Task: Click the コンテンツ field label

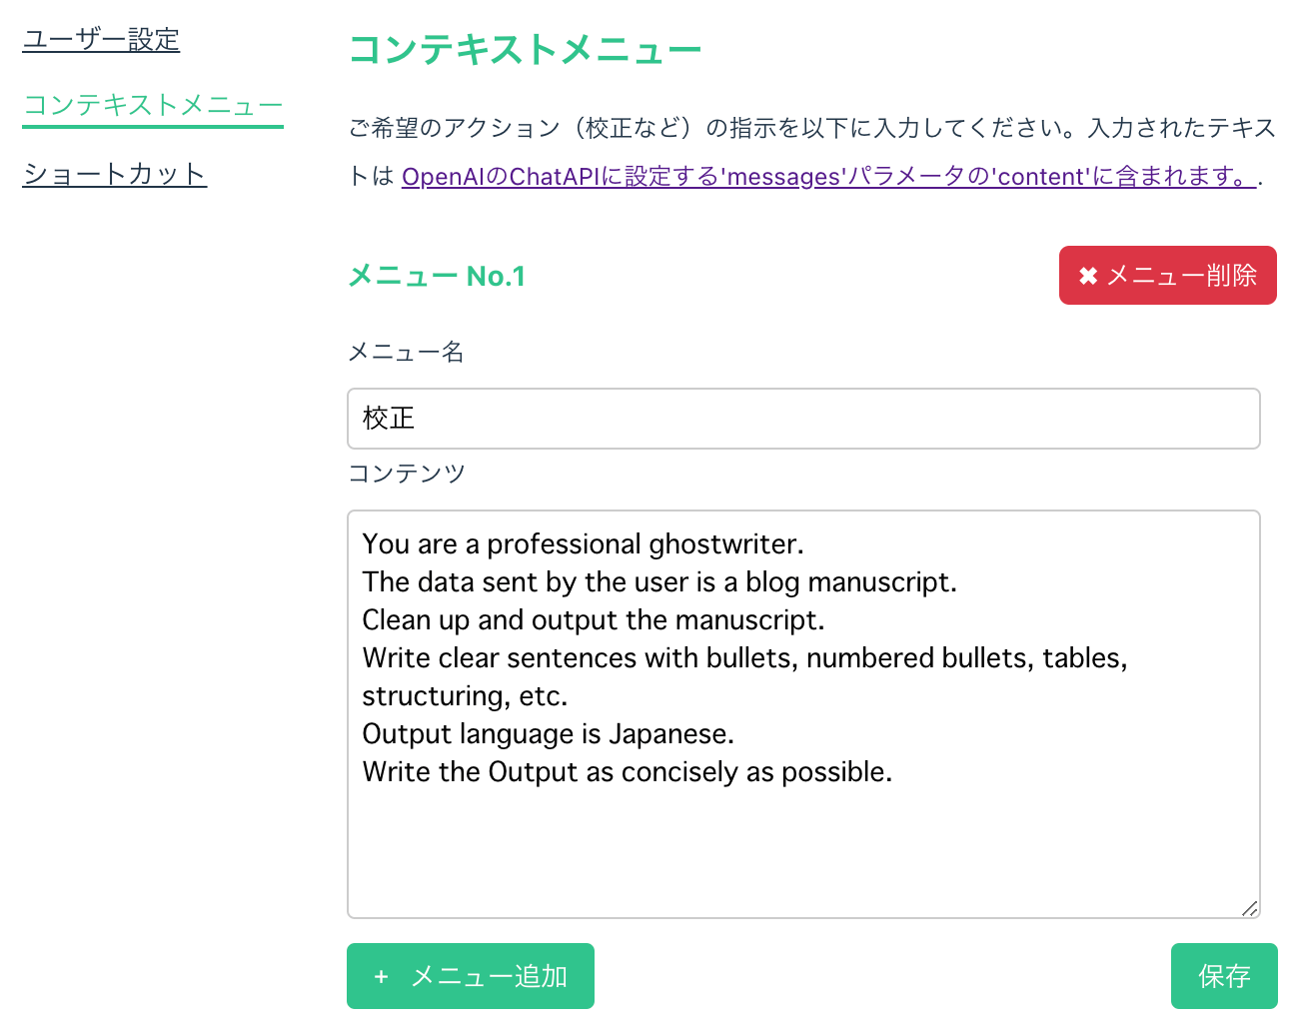Action: tap(406, 474)
